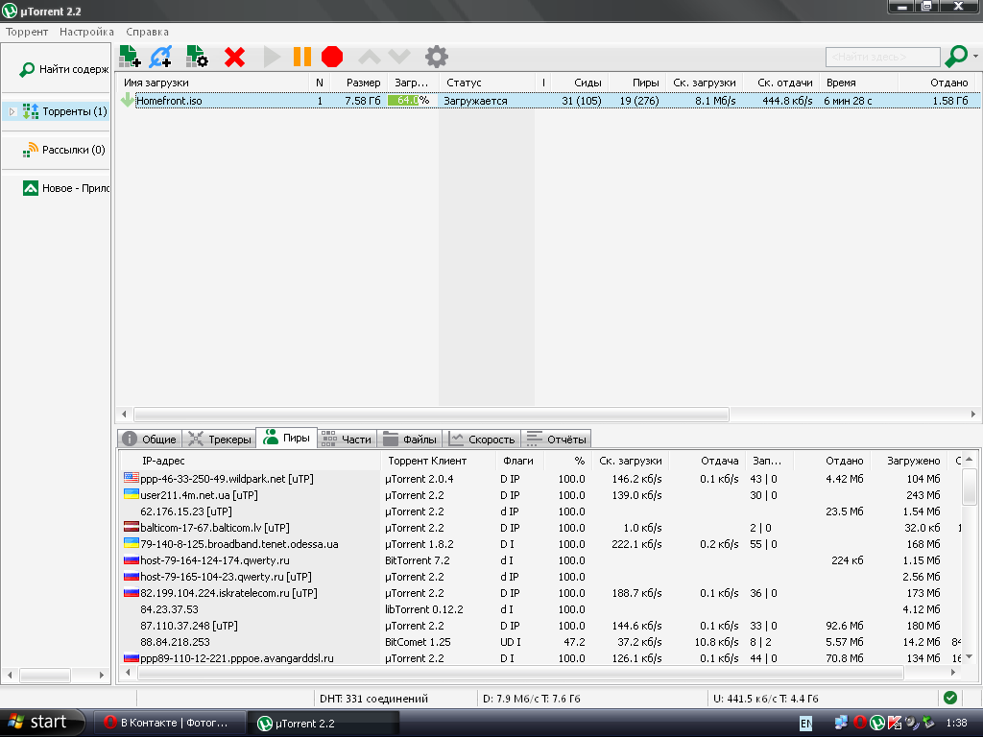Click the green search magnifier icon

click(955, 57)
